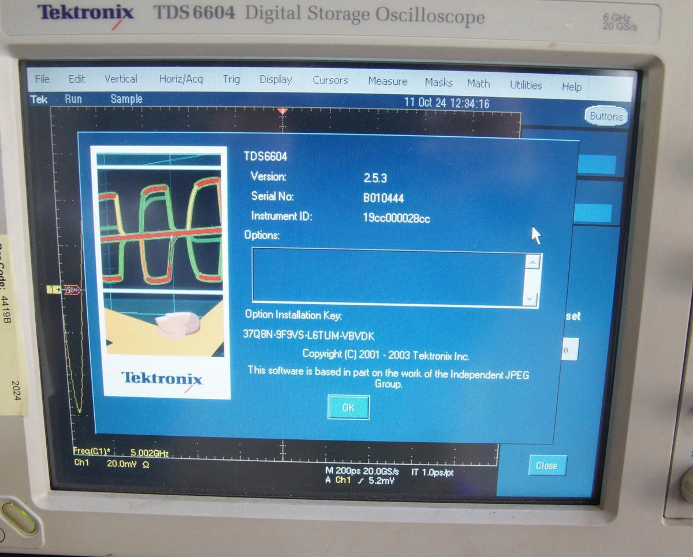Open the Help menu
This screenshot has width=693, height=557.
click(571, 87)
